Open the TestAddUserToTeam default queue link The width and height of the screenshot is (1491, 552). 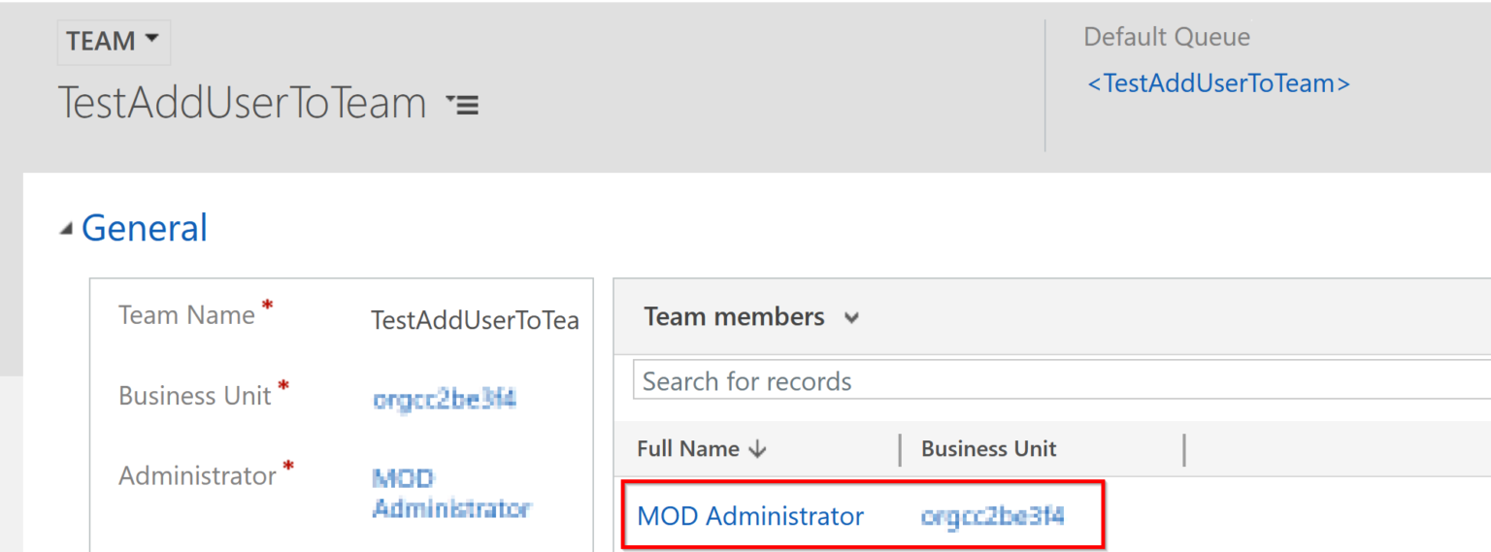(x=1218, y=83)
